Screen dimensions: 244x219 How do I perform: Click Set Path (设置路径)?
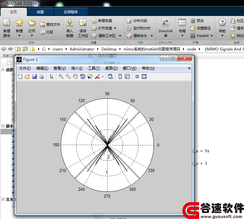click(201, 28)
